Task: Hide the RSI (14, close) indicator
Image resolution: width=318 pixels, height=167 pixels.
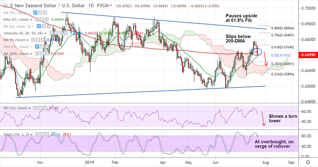Action: click(x=35, y=108)
